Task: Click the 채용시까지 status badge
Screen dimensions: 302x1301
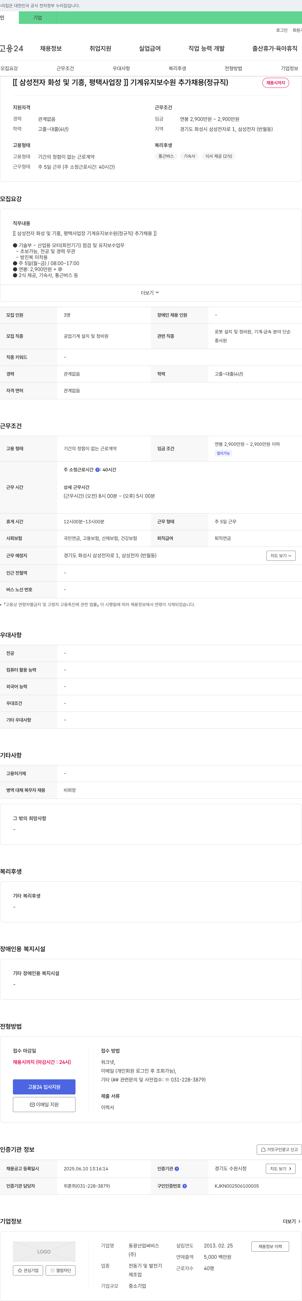Action: (x=276, y=83)
